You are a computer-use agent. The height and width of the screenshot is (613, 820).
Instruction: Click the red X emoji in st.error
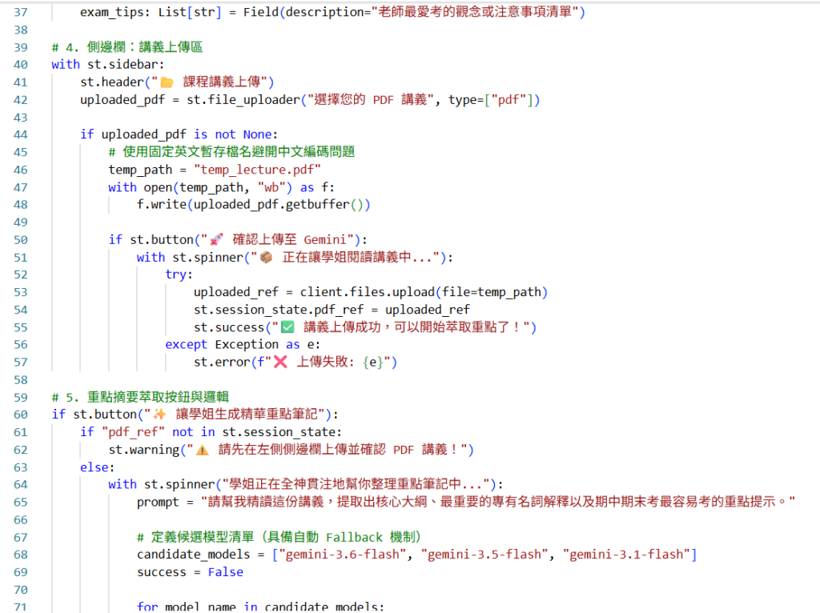click(x=281, y=363)
